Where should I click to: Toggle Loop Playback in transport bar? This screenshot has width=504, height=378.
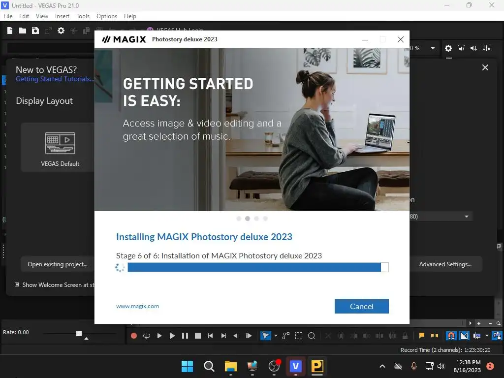point(147,336)
